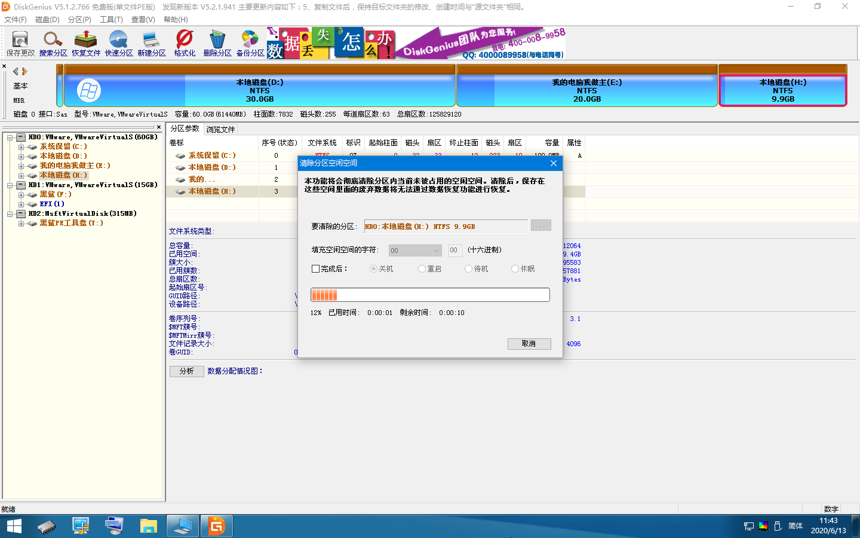The width and height of the screenshot is (860, 538).
Task: Select the EFI (1) tree item
Action: pyautogui.click(x=52, y=204)
